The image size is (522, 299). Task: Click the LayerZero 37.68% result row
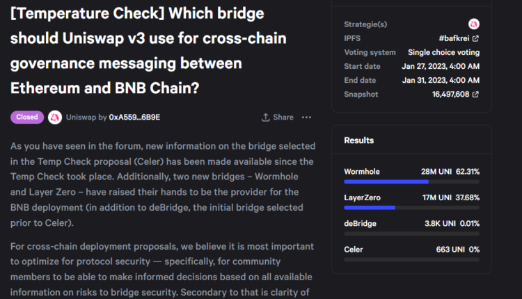411,197
